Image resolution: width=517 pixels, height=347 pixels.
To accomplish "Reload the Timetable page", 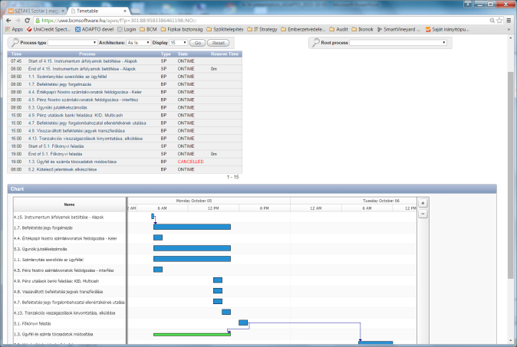I will tap(28, 21).
